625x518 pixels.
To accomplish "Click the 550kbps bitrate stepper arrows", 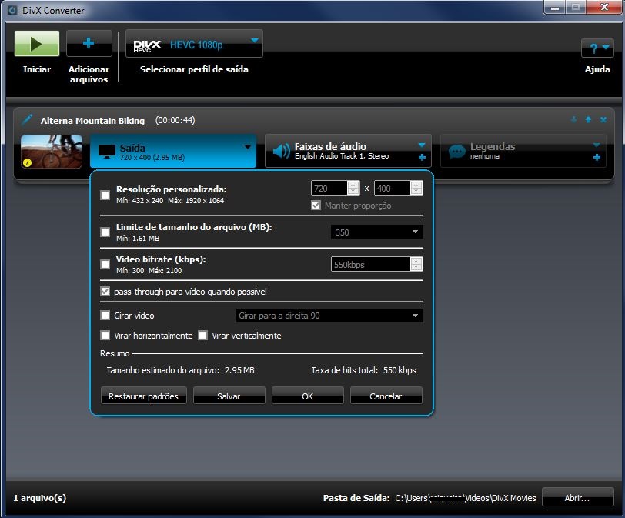I will 416,264.
